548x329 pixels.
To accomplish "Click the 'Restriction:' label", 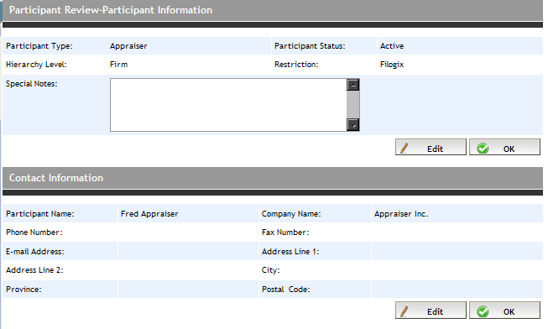I will point(296,65).
